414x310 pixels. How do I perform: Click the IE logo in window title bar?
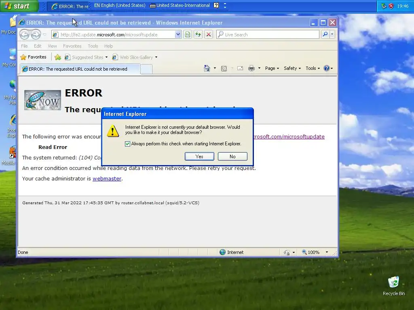(x=22, y=23)
